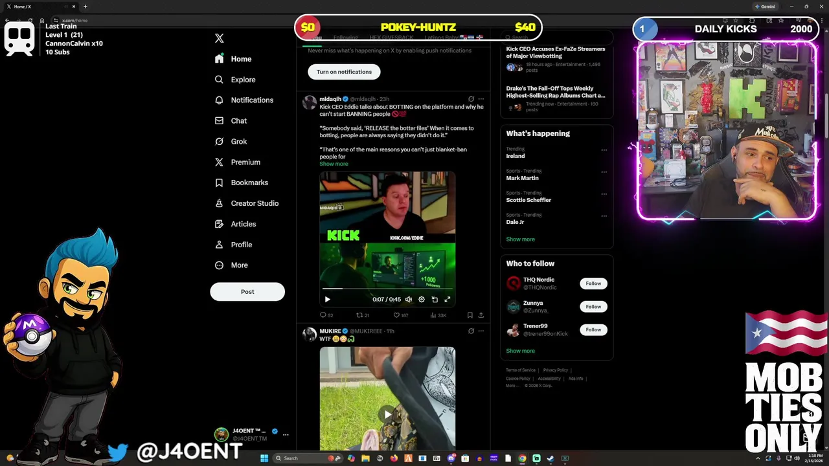Click Grok icon on midaqih tweet
Viewport: 829px width, 466px height.
tap(471, 99)
